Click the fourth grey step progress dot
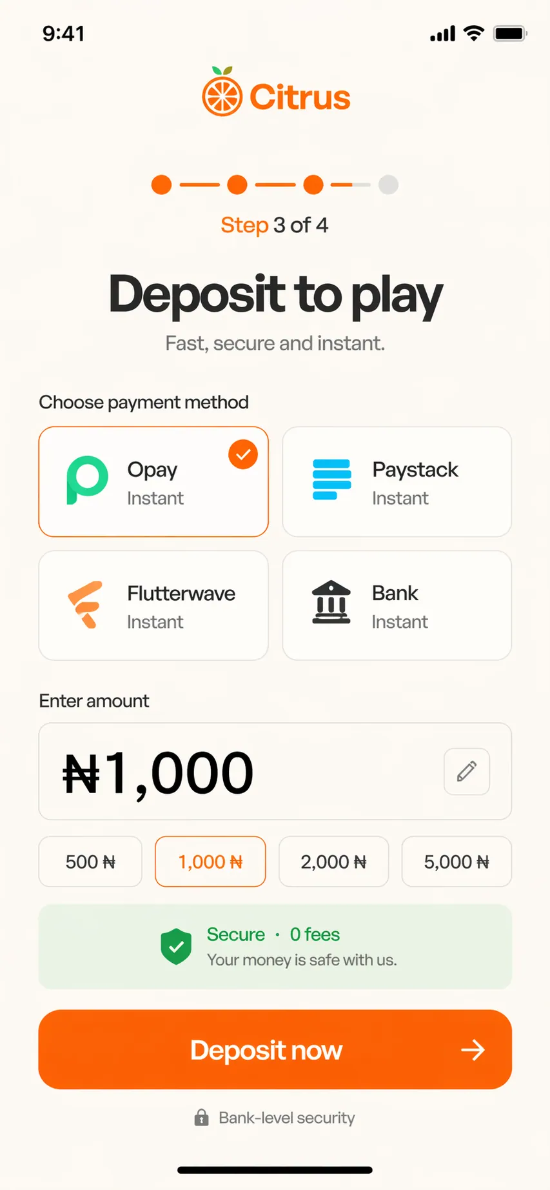The image size is (550, 1190). [x=388, y=185]
